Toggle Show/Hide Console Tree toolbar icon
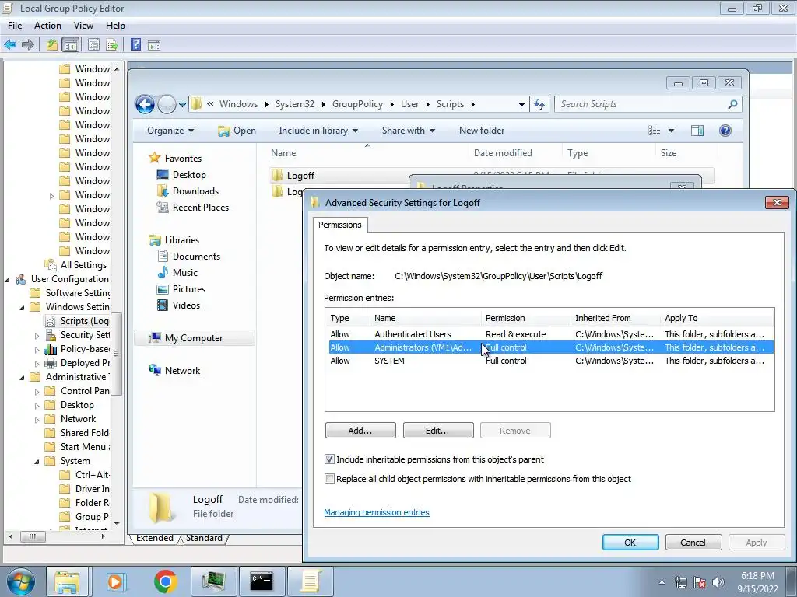 70,44
